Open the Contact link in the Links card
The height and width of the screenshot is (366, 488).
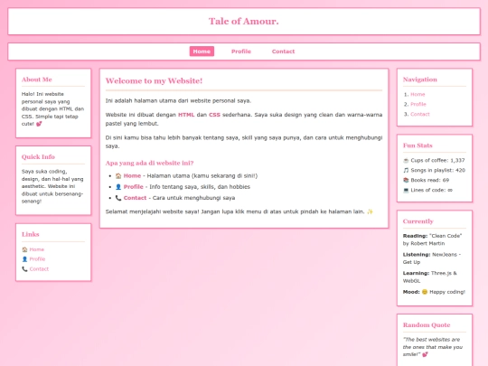pos(39,269)
